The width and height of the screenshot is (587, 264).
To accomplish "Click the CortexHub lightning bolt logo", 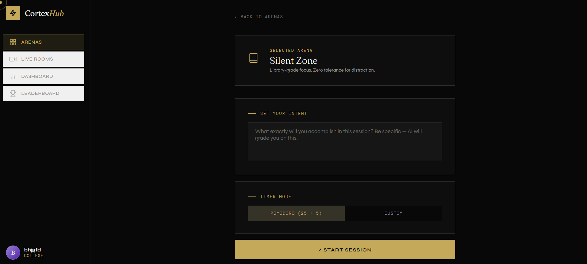I will tap(13, 13).
